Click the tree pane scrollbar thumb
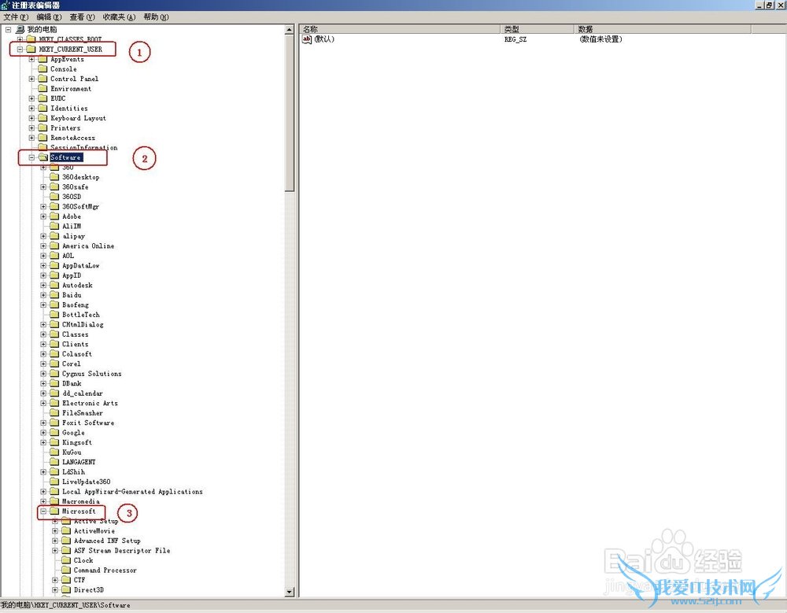 click(x=289, y=113)
